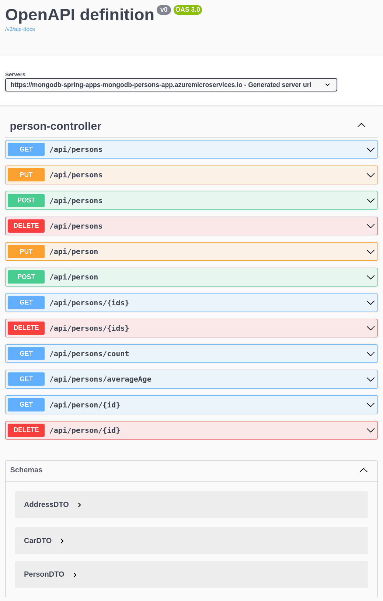The width and height of the screenshot is (383, 601).
Task: Expand the AddressDTO schema arrow
Action: [80, 505]
